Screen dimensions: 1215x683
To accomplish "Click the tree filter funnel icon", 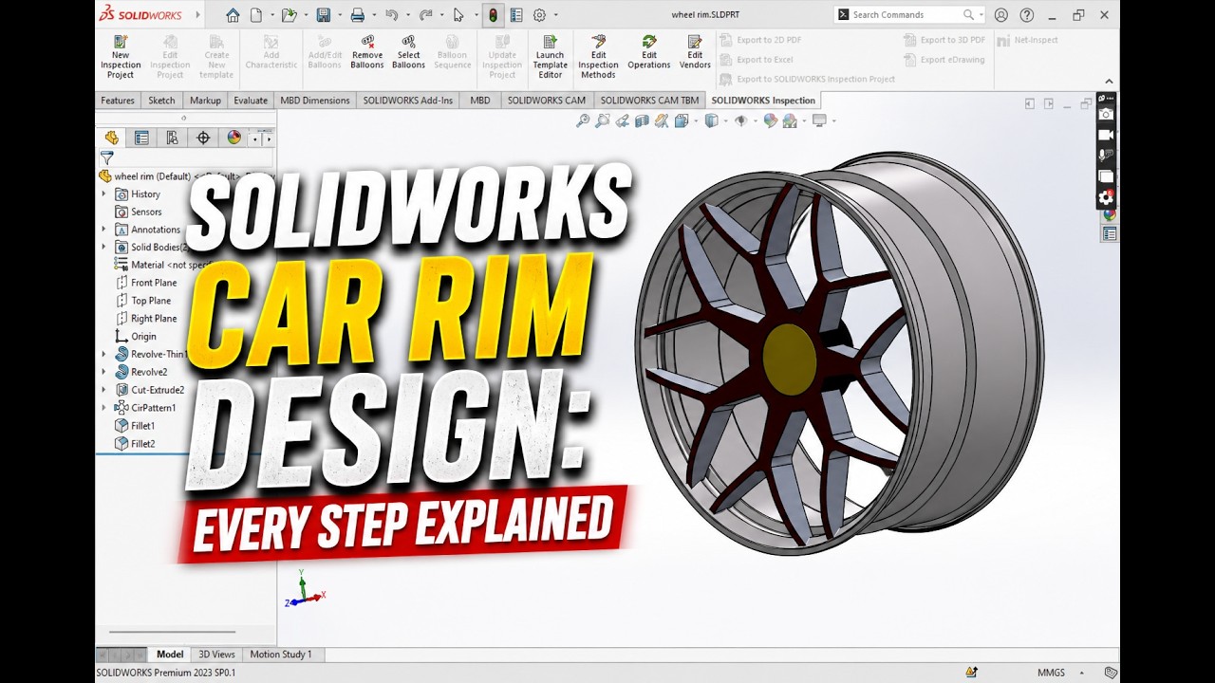I will point(106,158).
